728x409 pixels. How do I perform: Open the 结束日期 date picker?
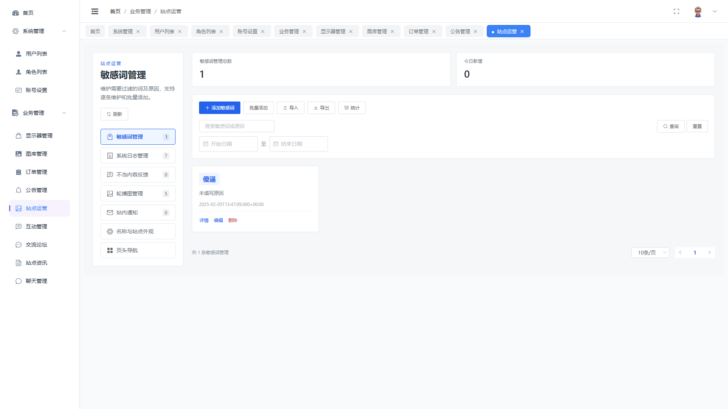(298, 144)
